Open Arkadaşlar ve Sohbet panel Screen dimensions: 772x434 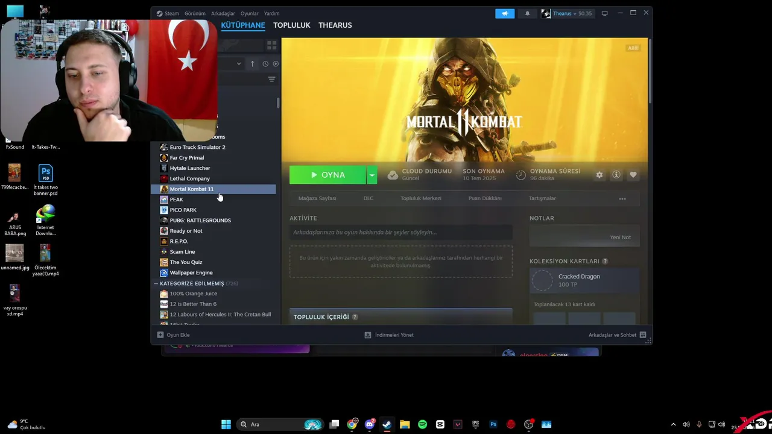[617, 335]
